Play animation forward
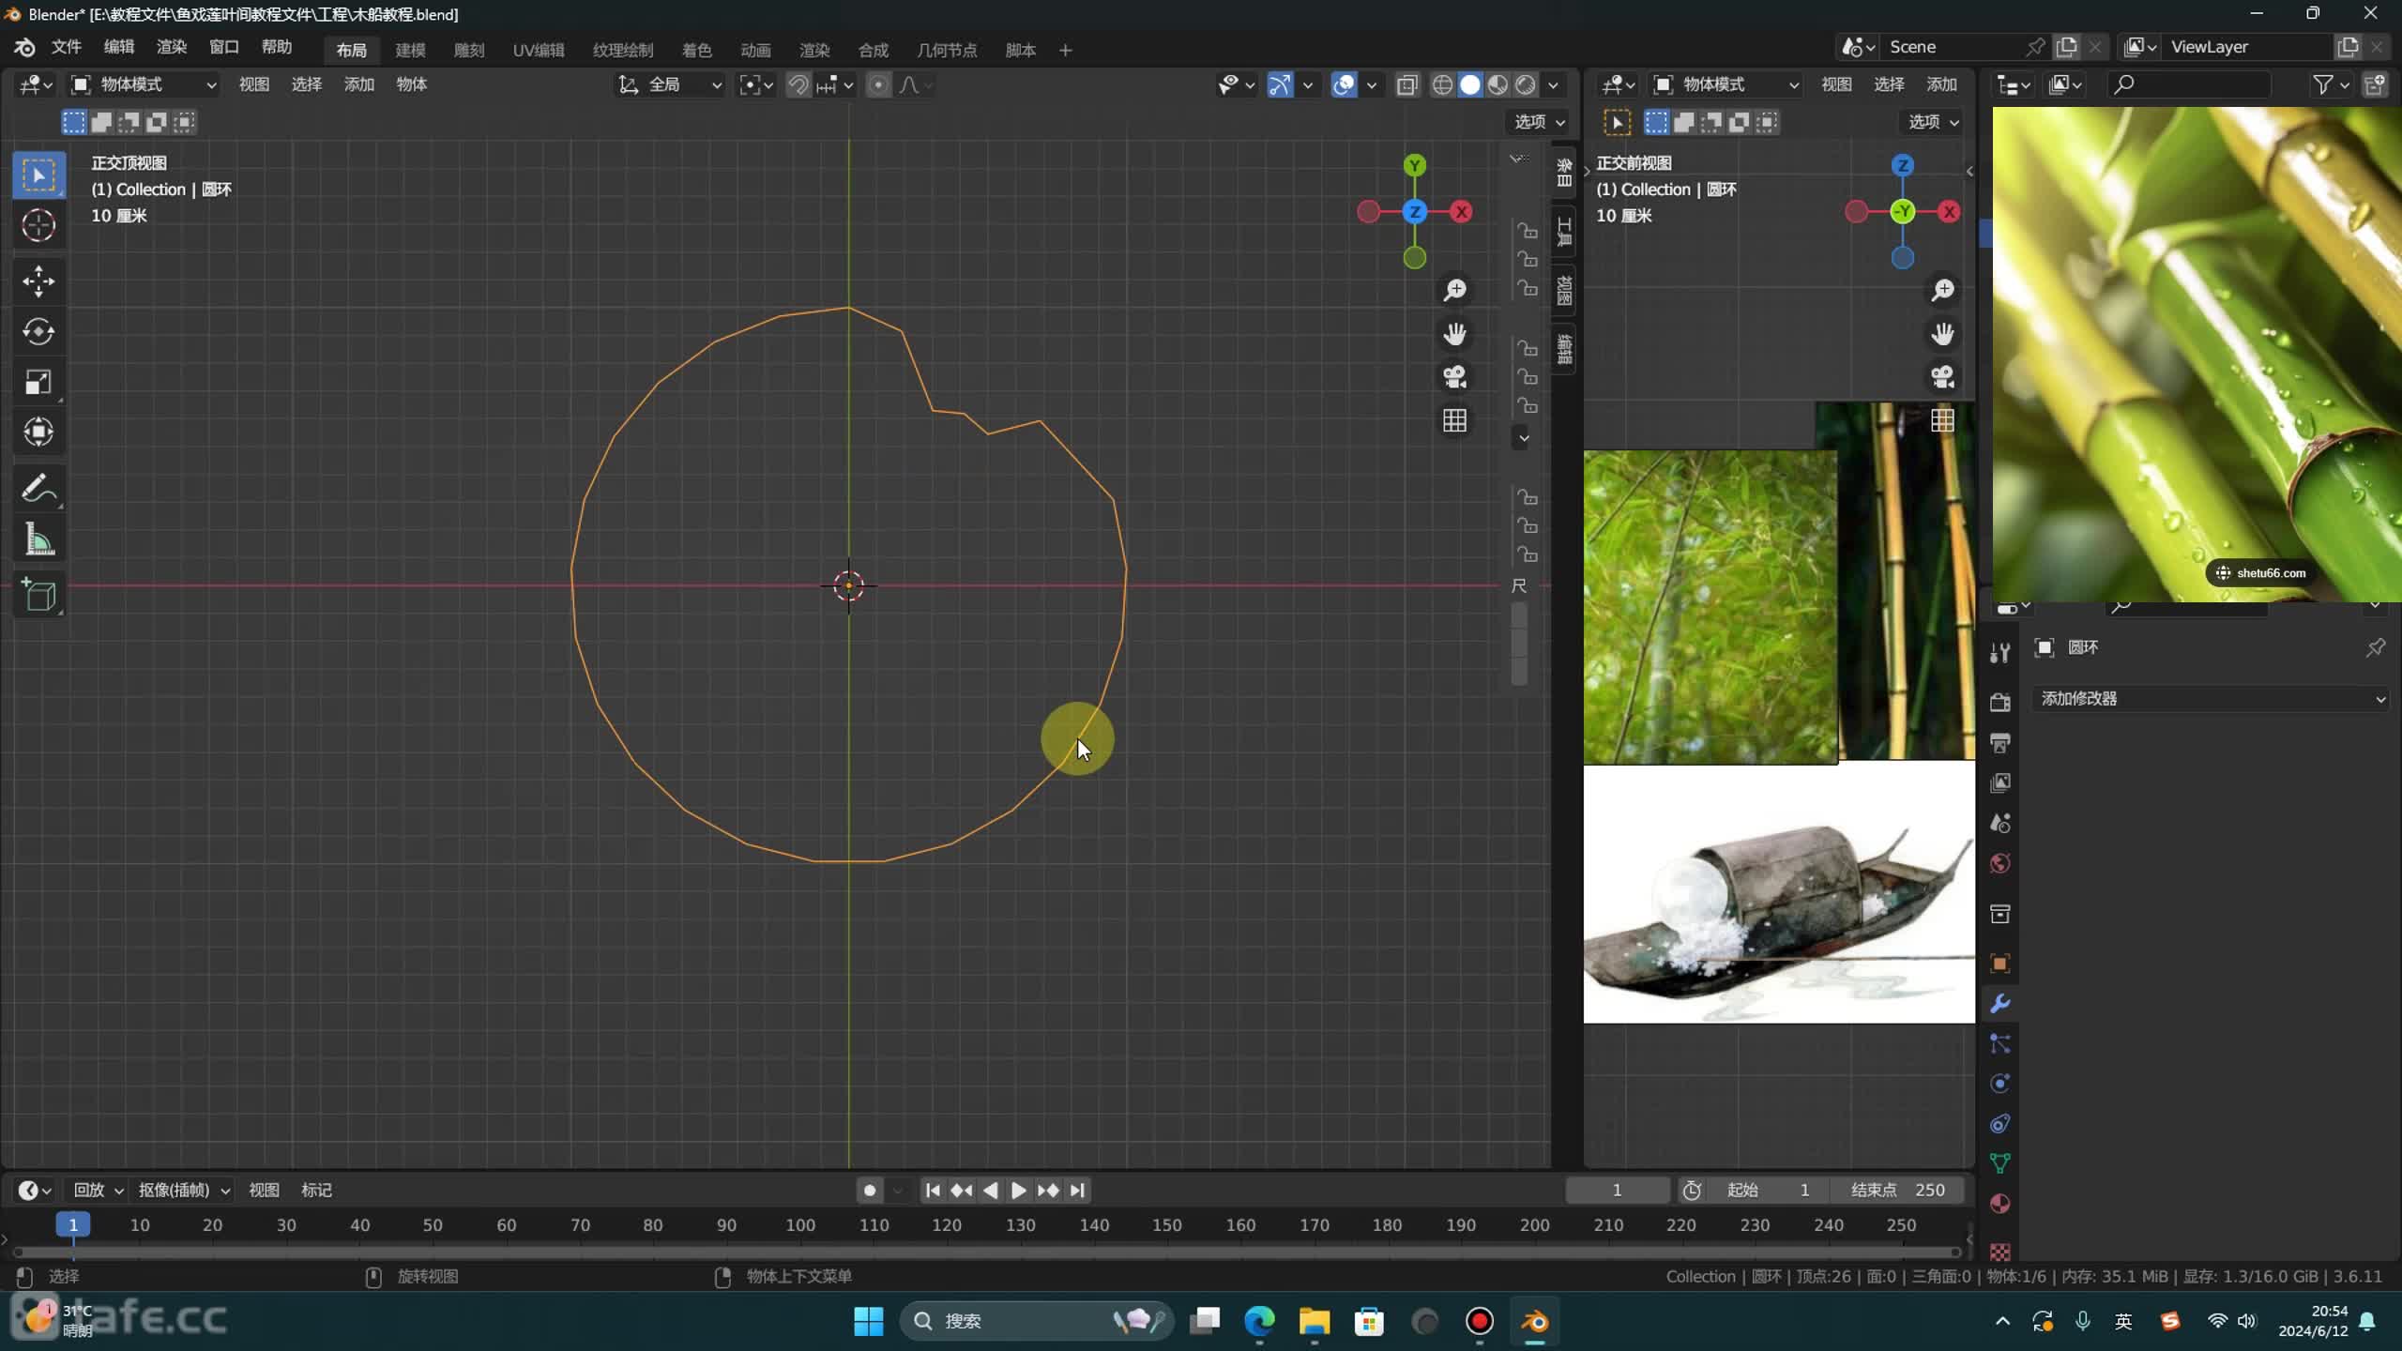Screen dimensions: 2402x1351 click(x=1018, y=1190)
